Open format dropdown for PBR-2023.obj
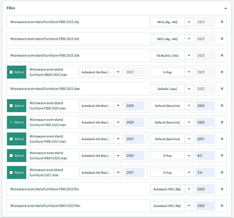Screen dimensions: 234x218 click(x=189, y=22)
